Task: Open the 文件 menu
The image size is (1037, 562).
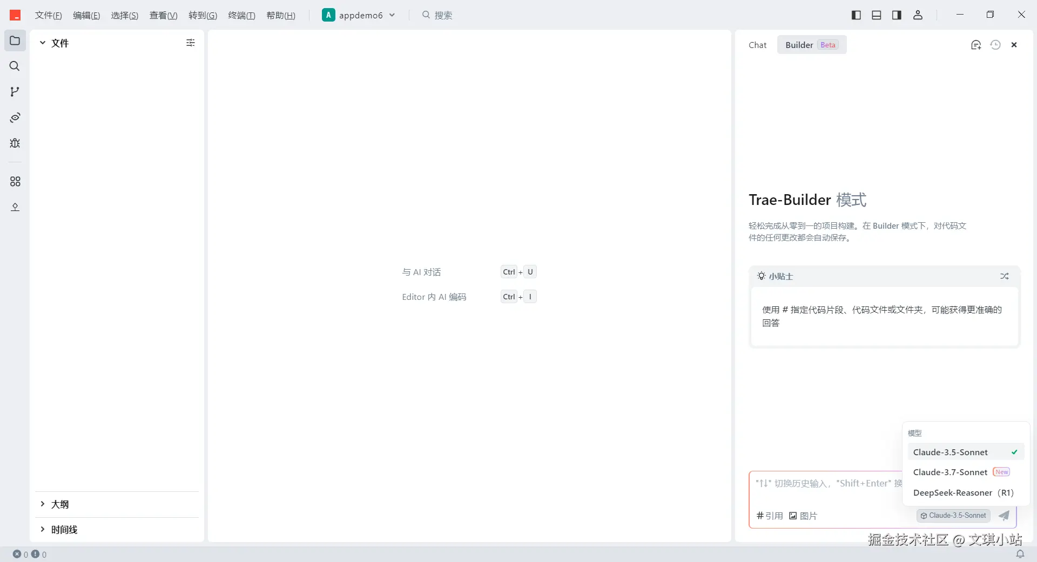Action: coord(49,15)
